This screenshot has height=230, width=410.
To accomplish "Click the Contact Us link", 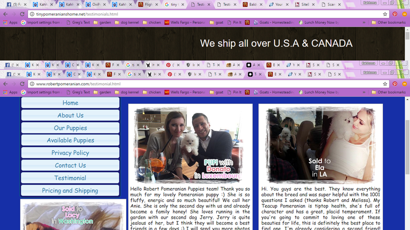I will pyautogui.click(x=70, y=166).
